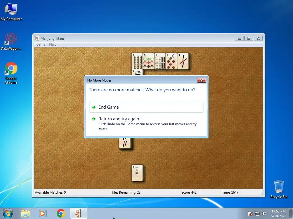Choose End Game in the dialog
293x219 pixels.
[x=146, y=107]
